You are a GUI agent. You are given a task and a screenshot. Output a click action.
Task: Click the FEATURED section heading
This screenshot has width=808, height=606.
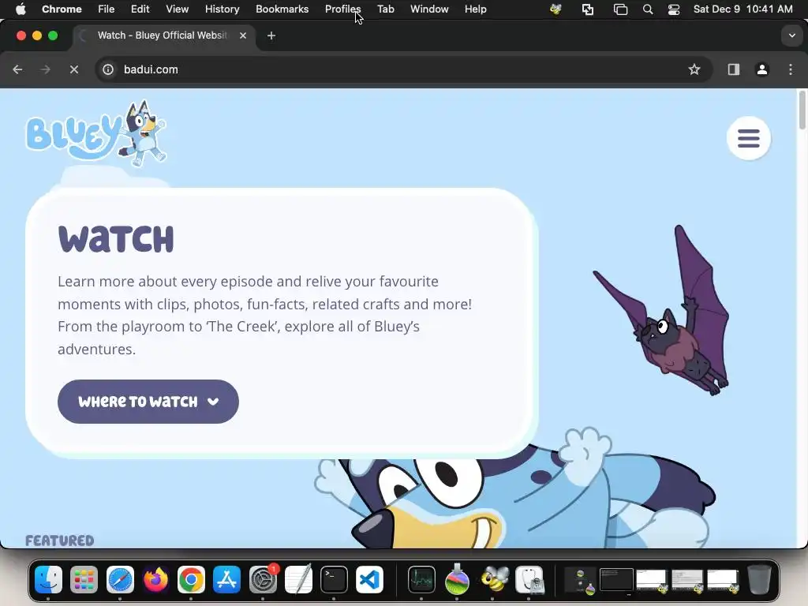tap(60, 541)
